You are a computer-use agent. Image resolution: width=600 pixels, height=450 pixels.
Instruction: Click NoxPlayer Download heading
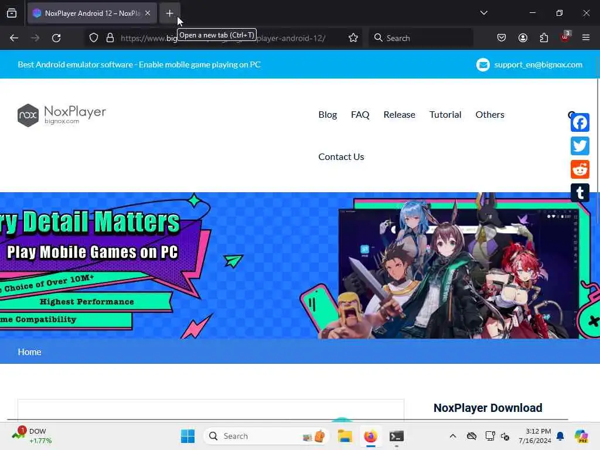[487, 408]
